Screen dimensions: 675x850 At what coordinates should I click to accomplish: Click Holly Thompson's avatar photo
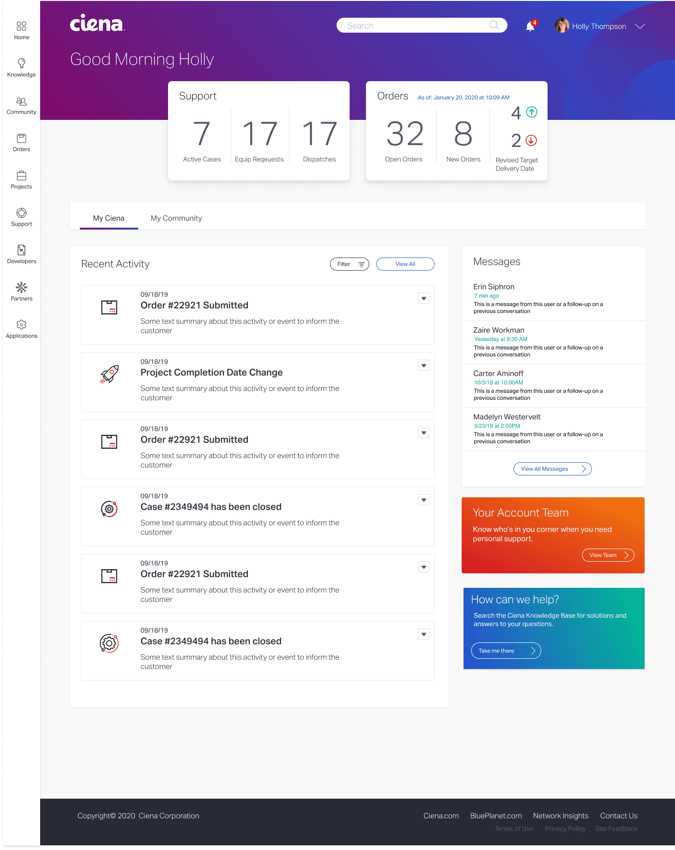(x=562, y=26)
